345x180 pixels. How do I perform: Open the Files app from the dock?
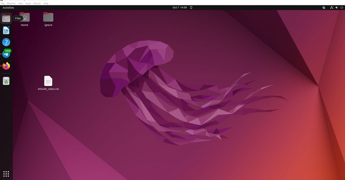tap(6, 18)
